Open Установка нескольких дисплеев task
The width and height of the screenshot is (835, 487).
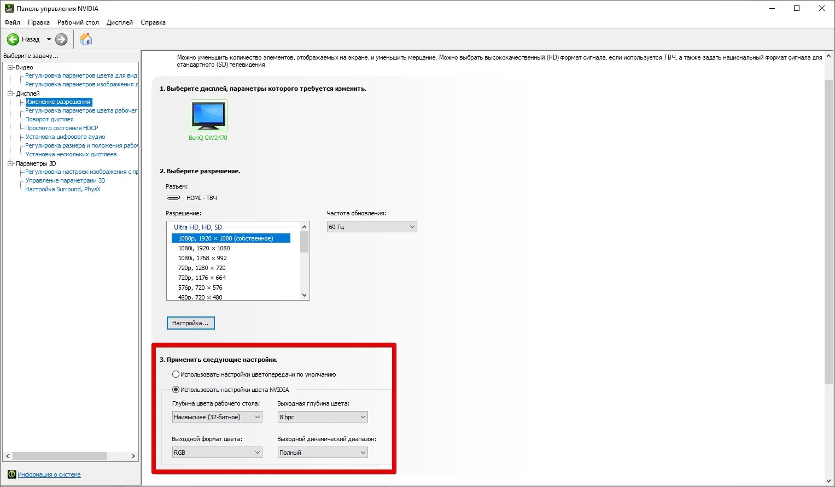[71, 155]
